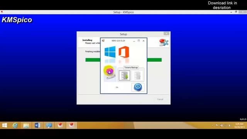247x139 pixels.
Task: Restore down the Setup - KMSpico window
Action: tap(236, 12)
